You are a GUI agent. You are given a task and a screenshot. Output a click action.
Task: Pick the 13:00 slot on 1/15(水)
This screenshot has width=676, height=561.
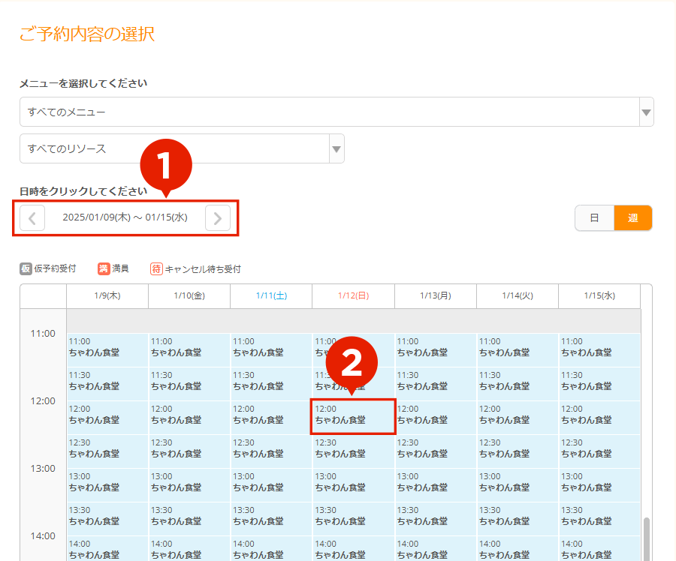(x=599, y=484)
